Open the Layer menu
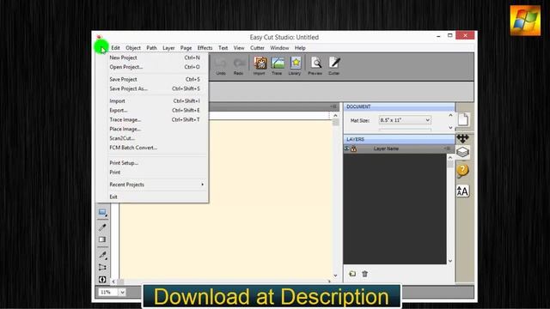This screenshot has height=309, width=550. pos(168,48)
